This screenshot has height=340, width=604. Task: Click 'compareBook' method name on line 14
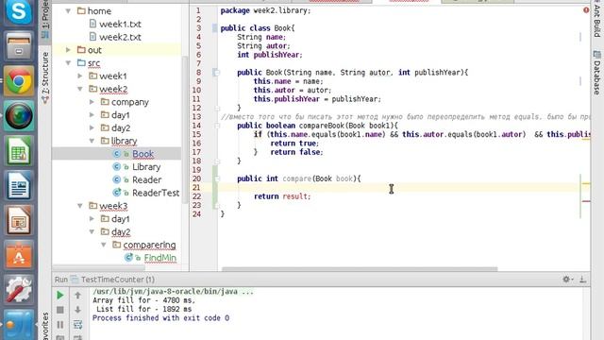click(322, 126)
